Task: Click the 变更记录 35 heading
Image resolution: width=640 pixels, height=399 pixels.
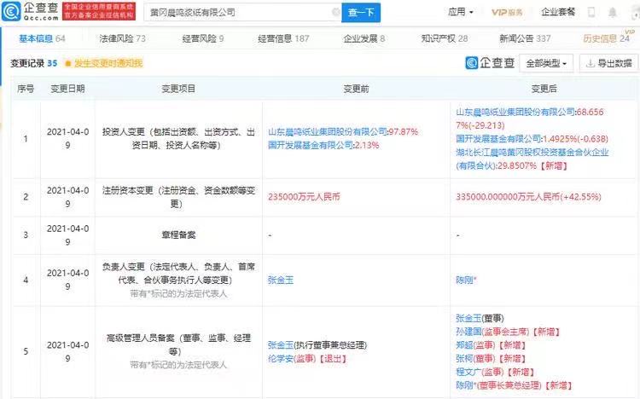Action: 34,63
